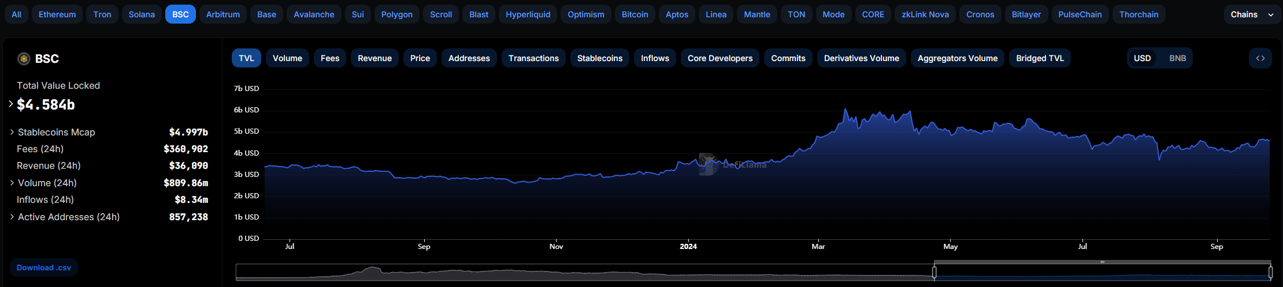Toggle the TVL chart metric
1283x287 pixels.
(246, 58)
